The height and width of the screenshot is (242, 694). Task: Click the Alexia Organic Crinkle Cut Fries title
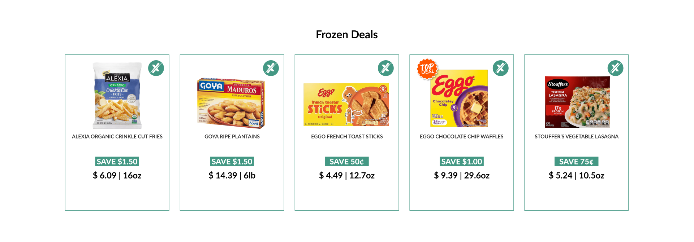coord(117,137)
